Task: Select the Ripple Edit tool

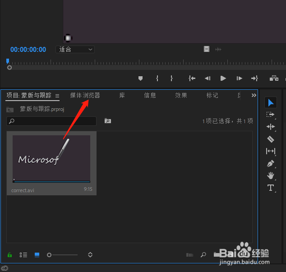Action: click(271, 127)
